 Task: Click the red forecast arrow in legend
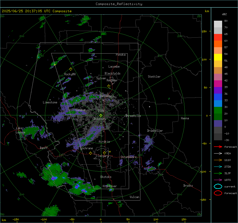pos(218,147)
